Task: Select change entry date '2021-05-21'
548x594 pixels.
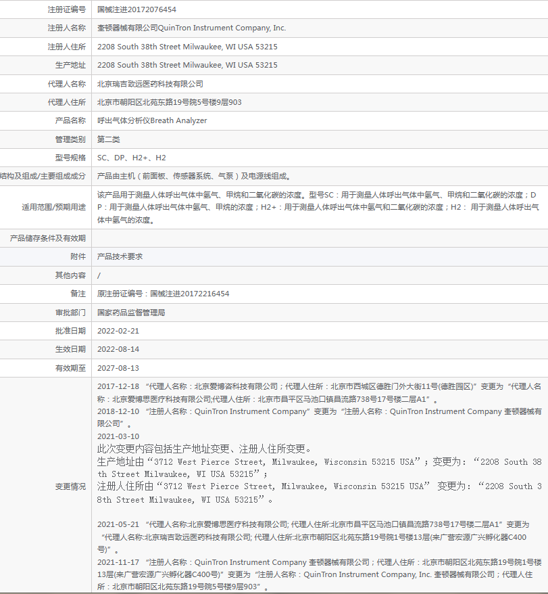Action: (118, 524)
